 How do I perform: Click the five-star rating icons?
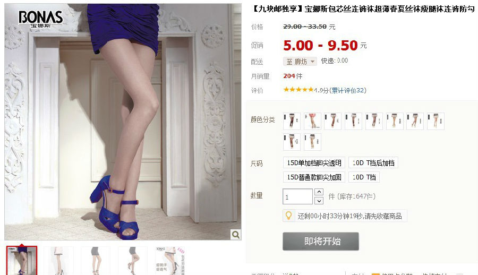(x=298, y=90)
